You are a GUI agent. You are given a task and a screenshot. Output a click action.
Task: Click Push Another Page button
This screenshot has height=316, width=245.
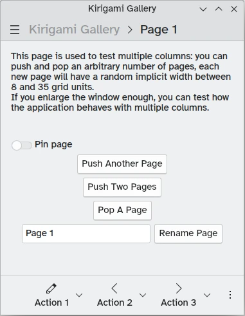122,164
